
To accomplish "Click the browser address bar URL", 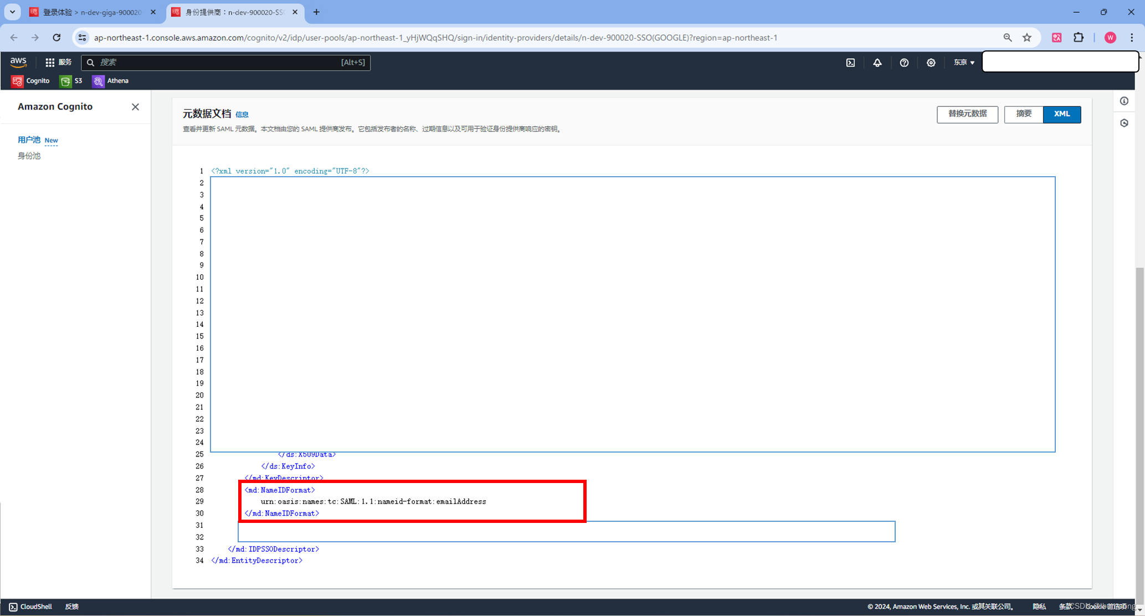I will coord(435,38).
